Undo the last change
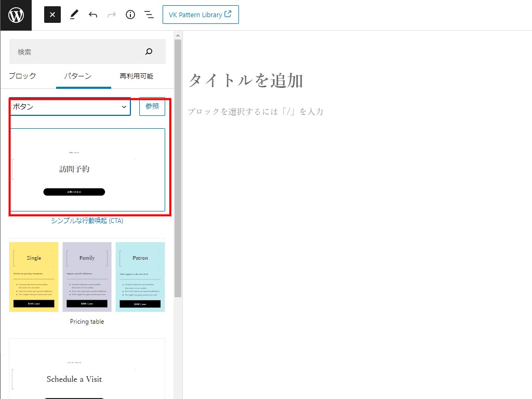Viewport: 532px width, 399px height. click(x=93, y=15)
